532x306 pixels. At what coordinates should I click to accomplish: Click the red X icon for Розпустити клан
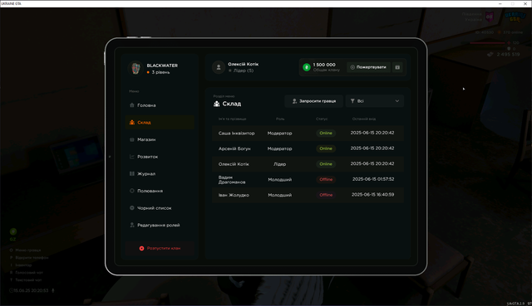[141, 248]
